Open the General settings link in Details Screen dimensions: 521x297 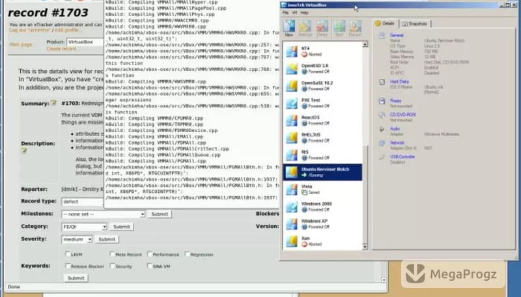(x=397, y=35)
